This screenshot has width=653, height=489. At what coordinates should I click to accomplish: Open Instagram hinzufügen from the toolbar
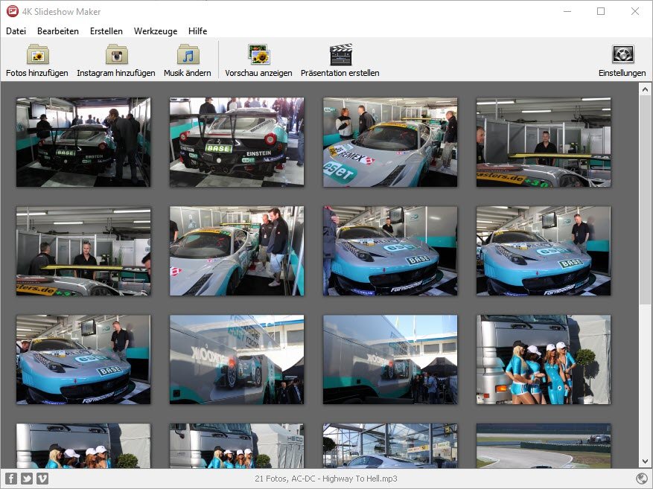point(116,55)
